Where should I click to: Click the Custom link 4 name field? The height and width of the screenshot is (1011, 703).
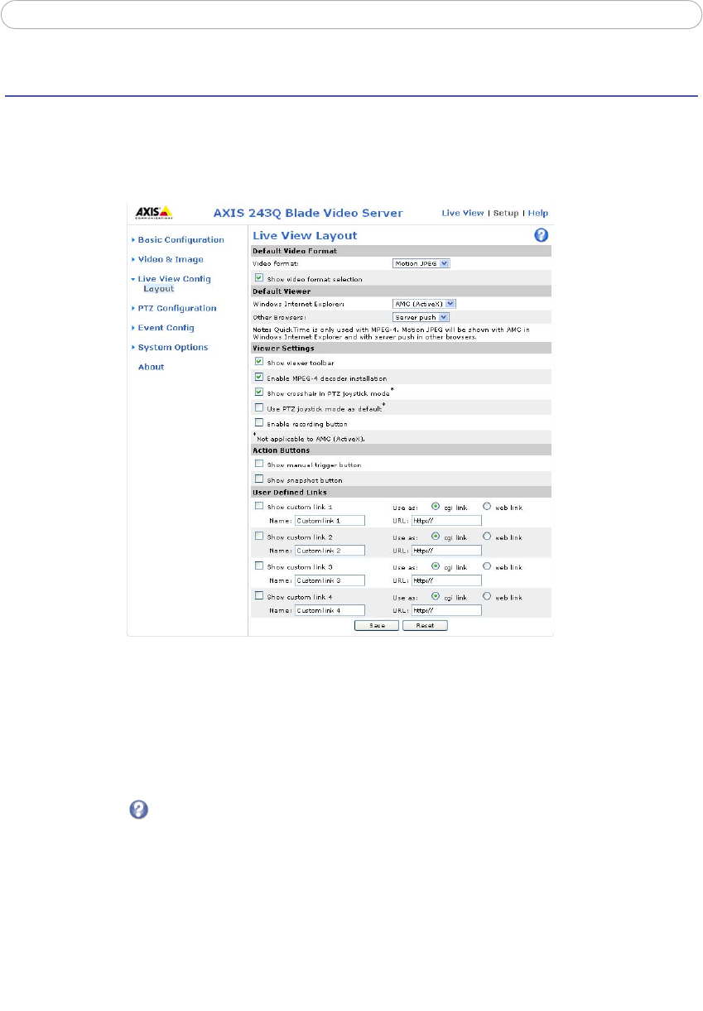tap(330, 610)
